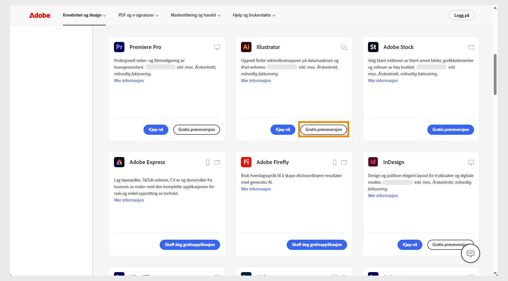Open Mer informasjon link for Adobe Firefly

[256, 189]
